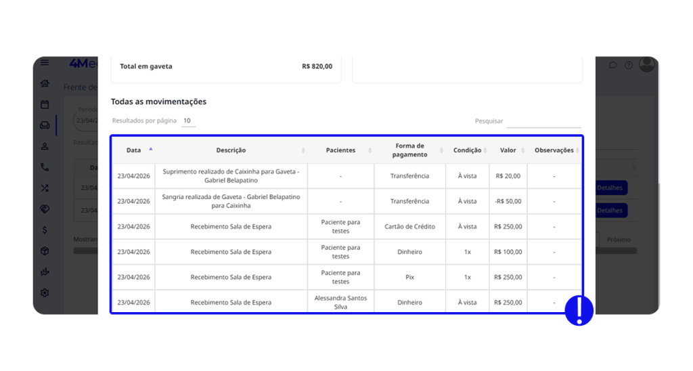
Task: Go to the home icon in sidebar
Action: point(45,83)
